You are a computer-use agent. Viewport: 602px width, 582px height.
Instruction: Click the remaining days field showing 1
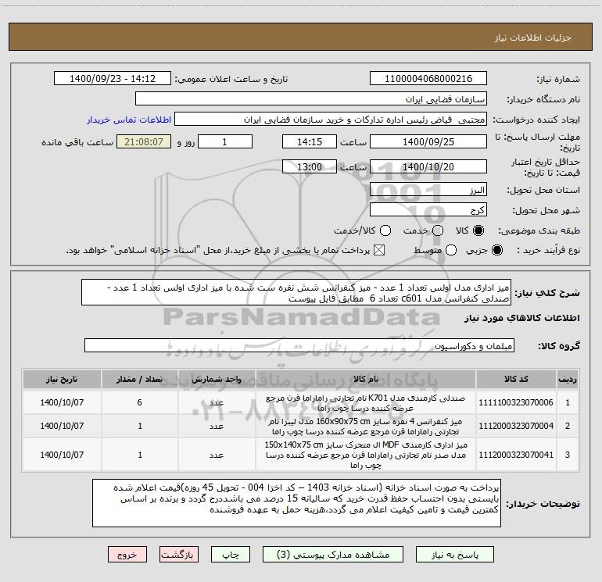click(225, 141)
